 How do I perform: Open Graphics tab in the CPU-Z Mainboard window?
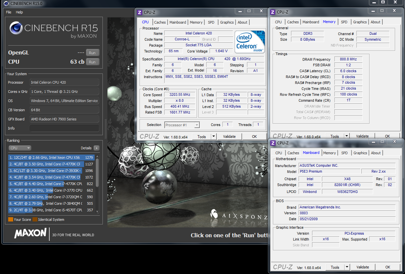360,153
